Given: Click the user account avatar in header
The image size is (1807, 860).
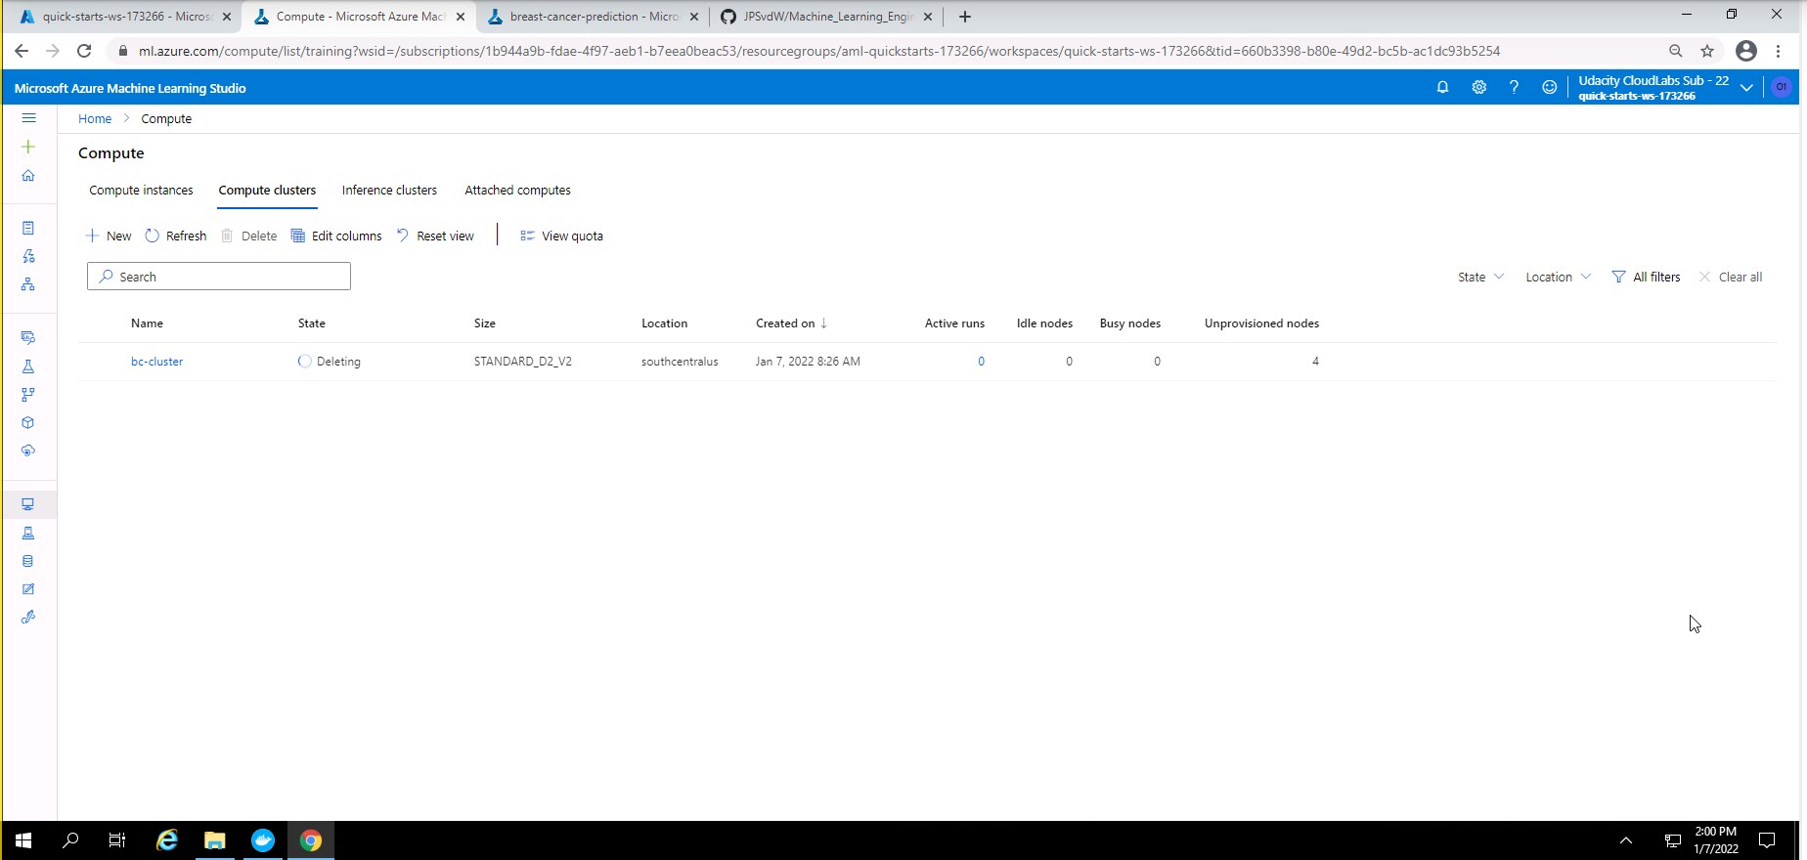Looking at the screenshot, I should [1782, 87].
